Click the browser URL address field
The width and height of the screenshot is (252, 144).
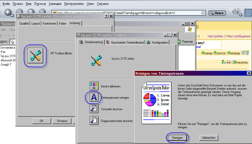(127, 13)
